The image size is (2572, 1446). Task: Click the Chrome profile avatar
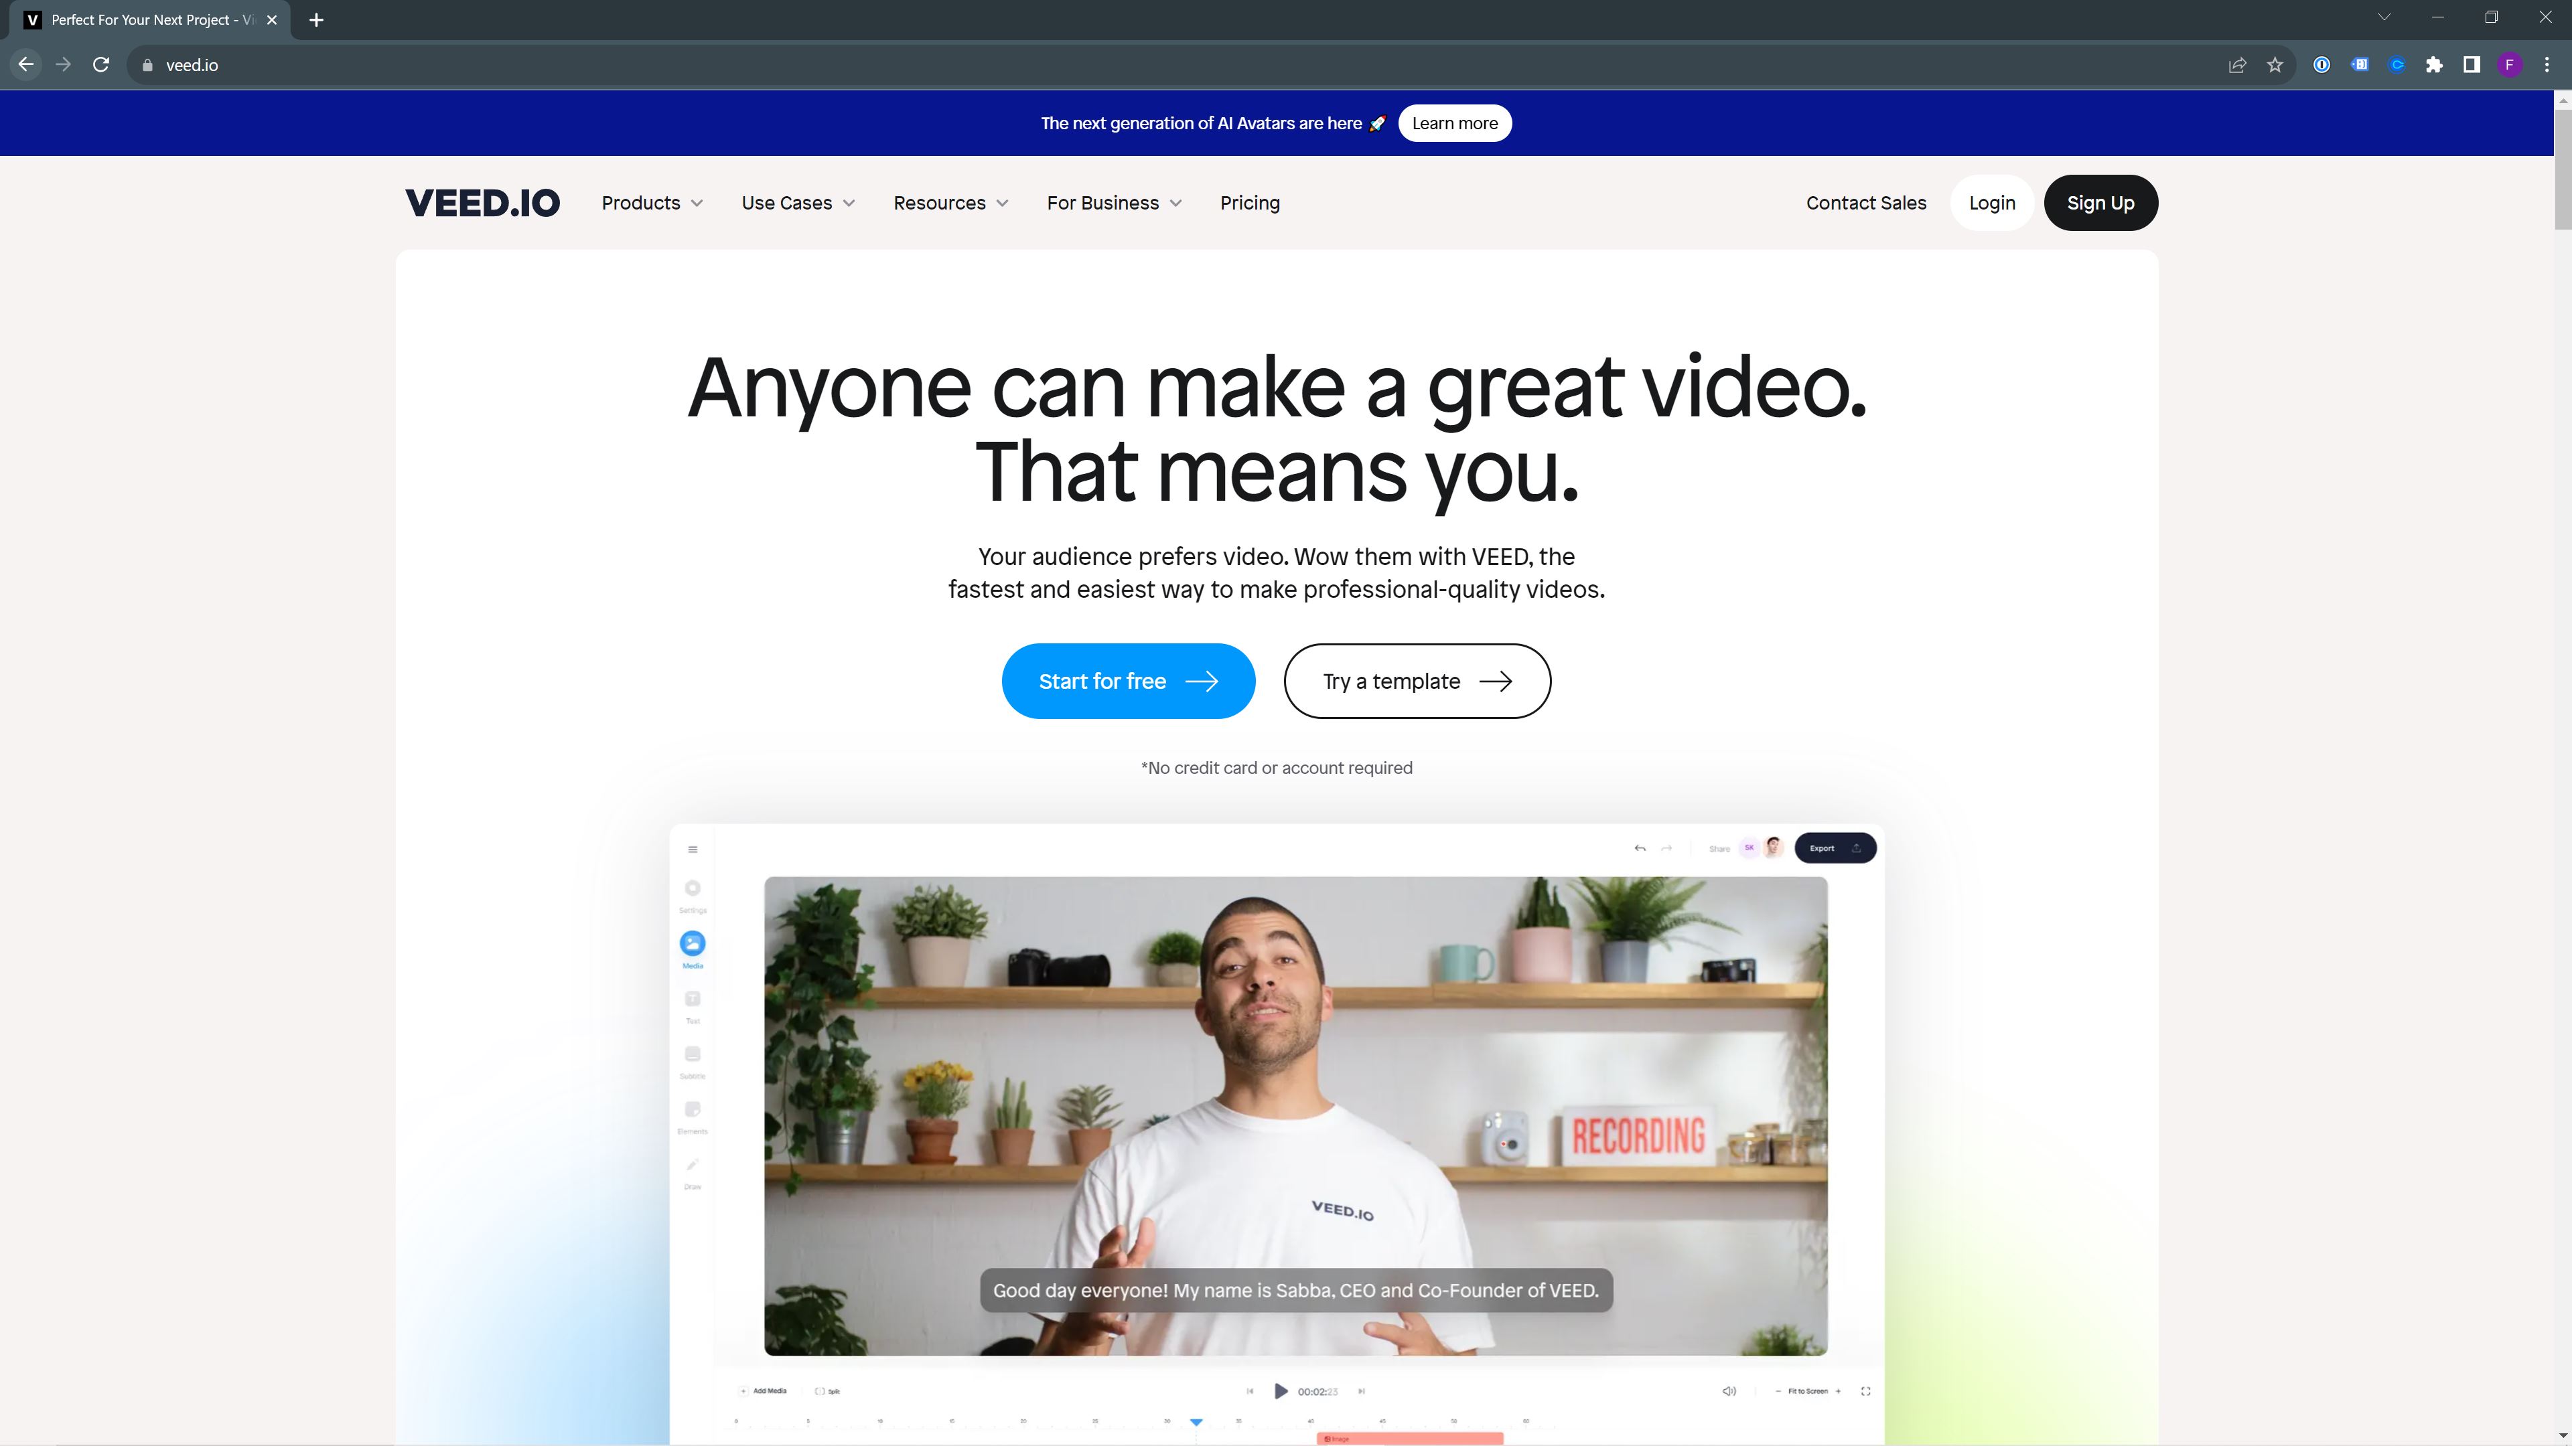(x=2509, y=65)
